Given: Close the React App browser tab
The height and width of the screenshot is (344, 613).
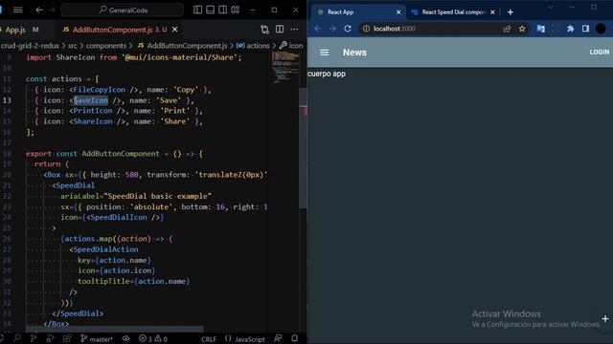Looking at the screenshot, I should point(398,12).
